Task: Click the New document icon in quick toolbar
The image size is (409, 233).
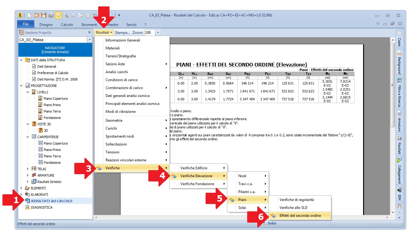Action: (x=29, y=15)
